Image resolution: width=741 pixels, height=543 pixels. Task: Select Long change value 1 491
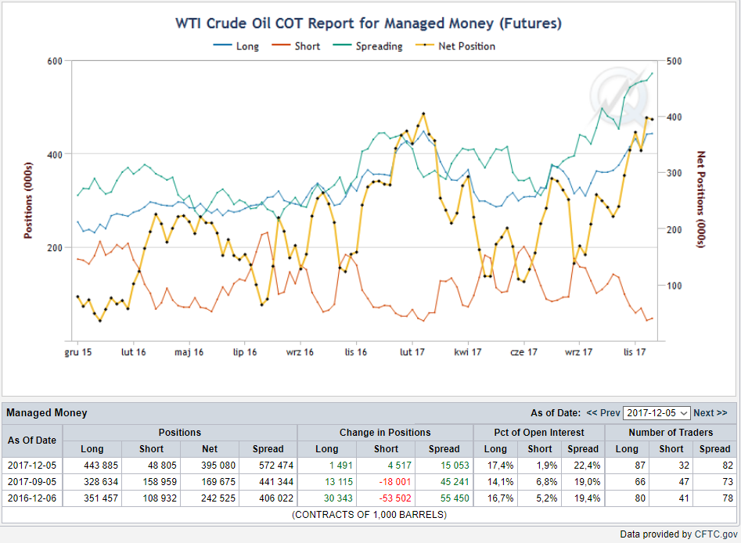pyautogui.click(x=341, y=466)
